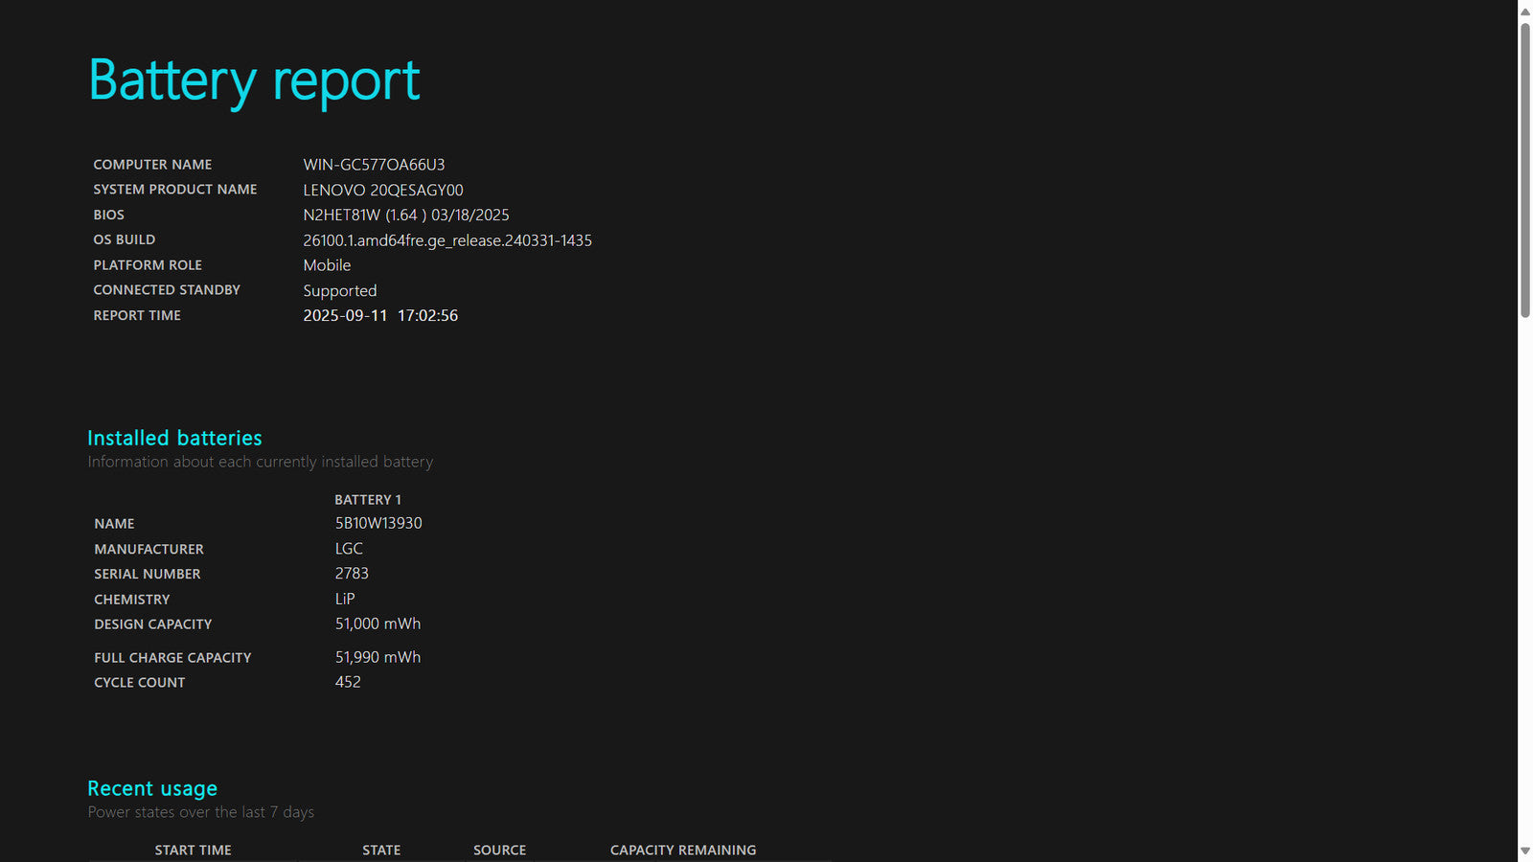
Task: Click the SYSTEM PRODUCT NAME label
Action: (175, 190)
